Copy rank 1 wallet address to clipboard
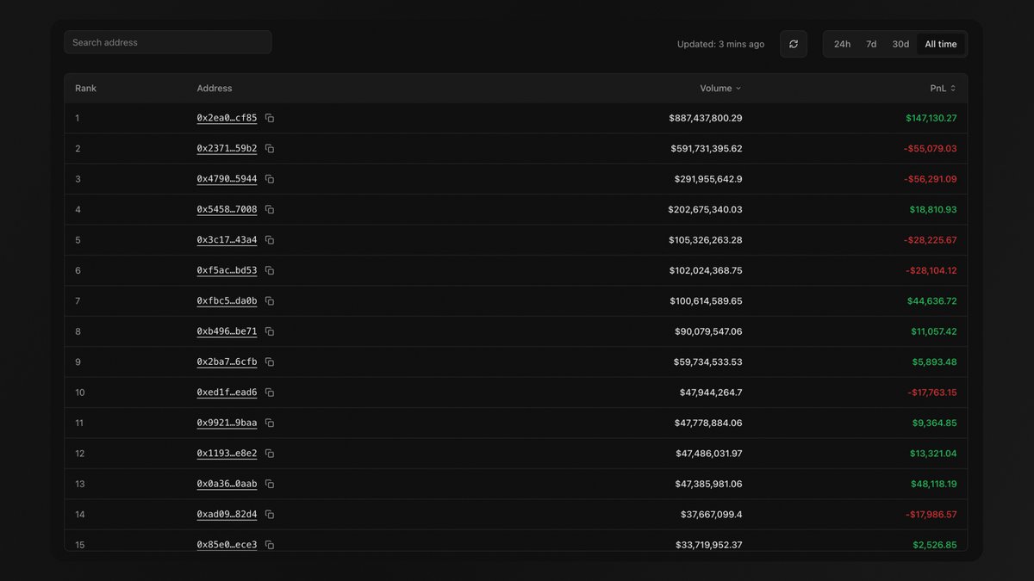This screenshot has width=1034, height=581. (x=268, y=118)
